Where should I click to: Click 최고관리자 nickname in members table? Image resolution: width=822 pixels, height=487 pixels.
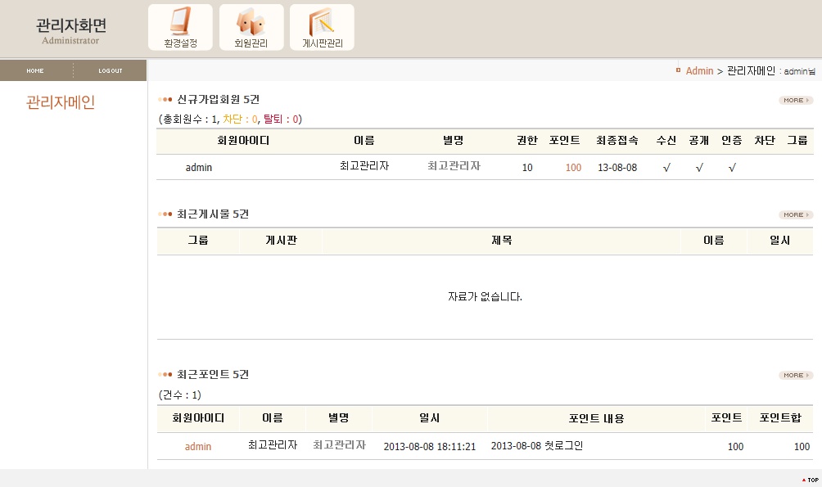pos(454,166)
